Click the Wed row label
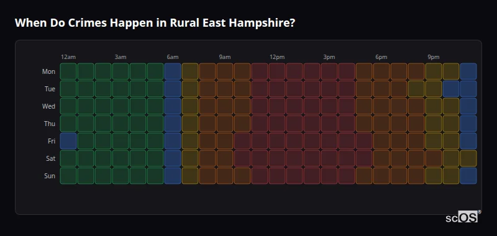 click(x=48, y=106)
